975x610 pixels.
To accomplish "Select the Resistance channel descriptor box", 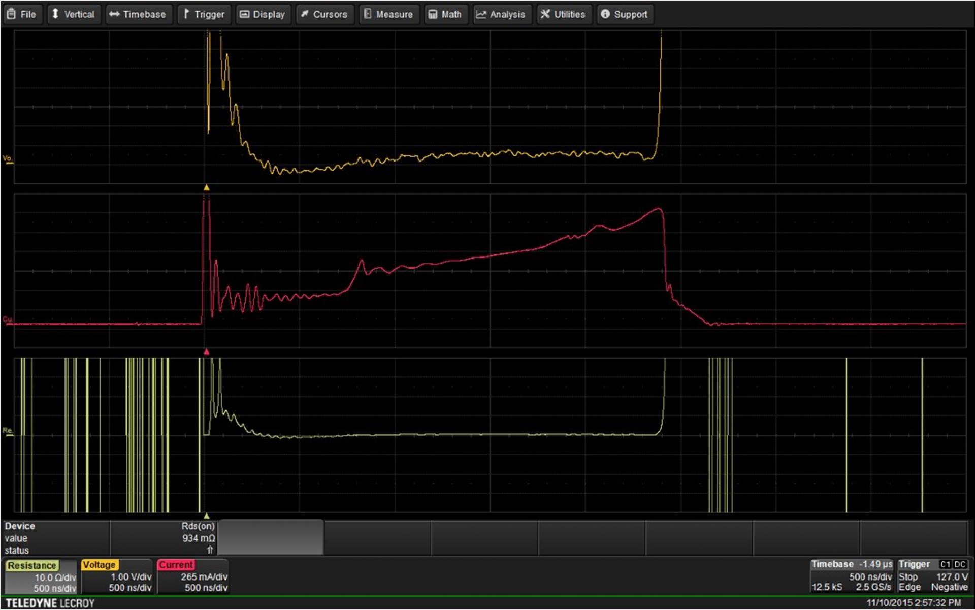I will tap(41, 576).
